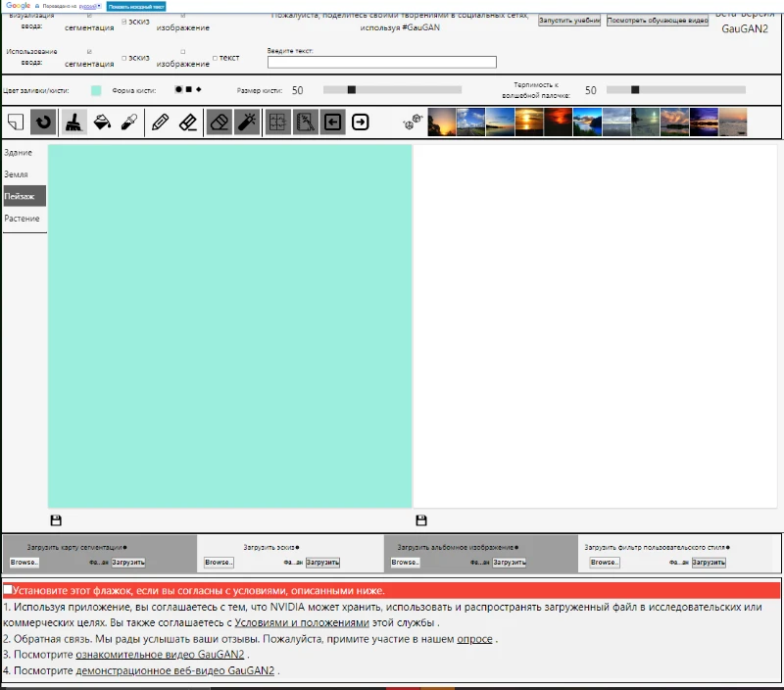Select the eyedropper color picker tool
Image resolution: width=784 pixels, height=690 pixels.
coord(129,122)
